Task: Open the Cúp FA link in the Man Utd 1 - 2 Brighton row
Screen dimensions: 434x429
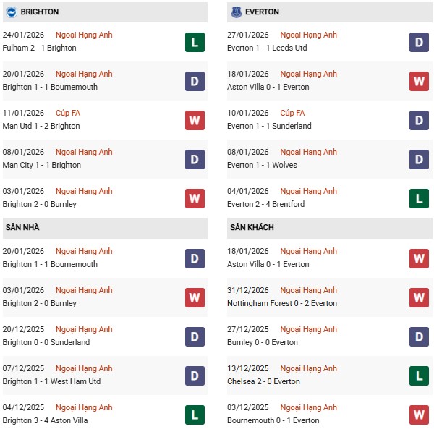Action: [x=67, y=113]
